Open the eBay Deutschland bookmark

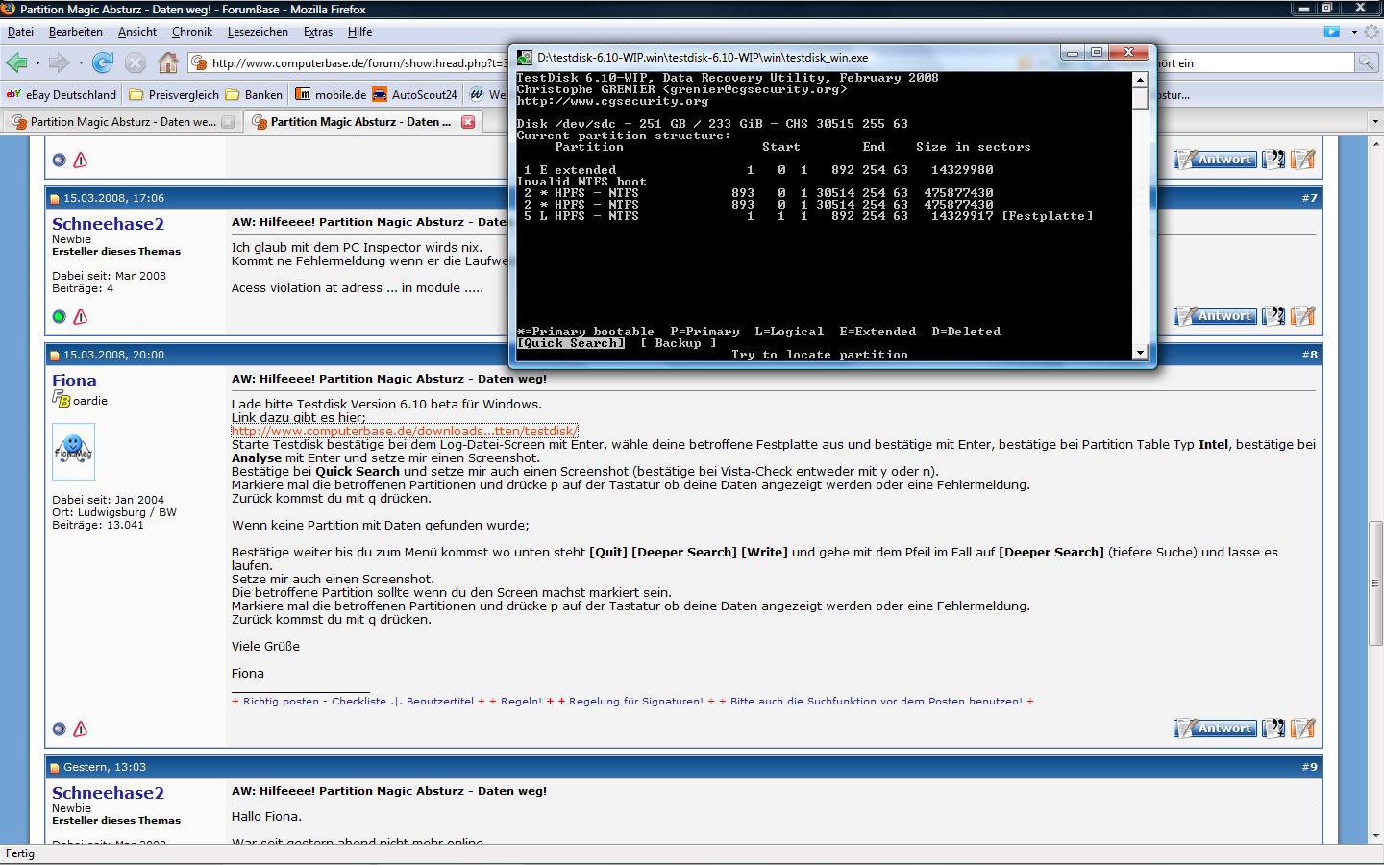point(62,94)
